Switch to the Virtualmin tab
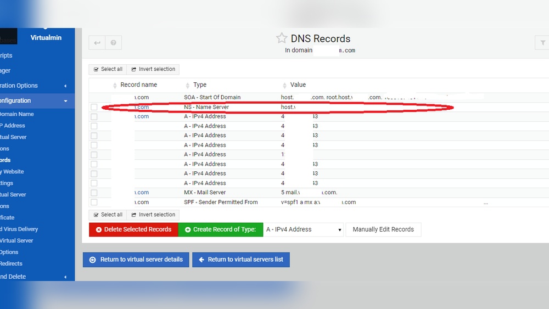 coord(46,38)
